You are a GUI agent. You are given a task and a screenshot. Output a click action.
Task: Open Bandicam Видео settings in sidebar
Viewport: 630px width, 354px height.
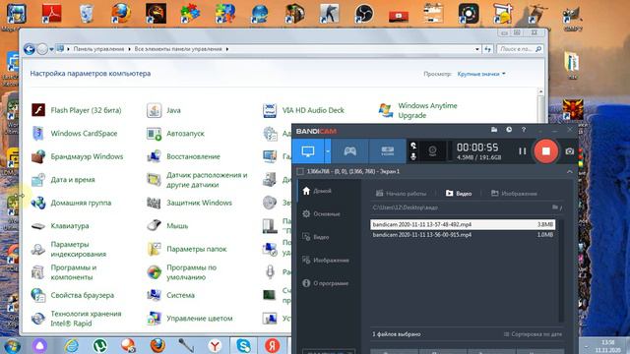click(316, 237)
